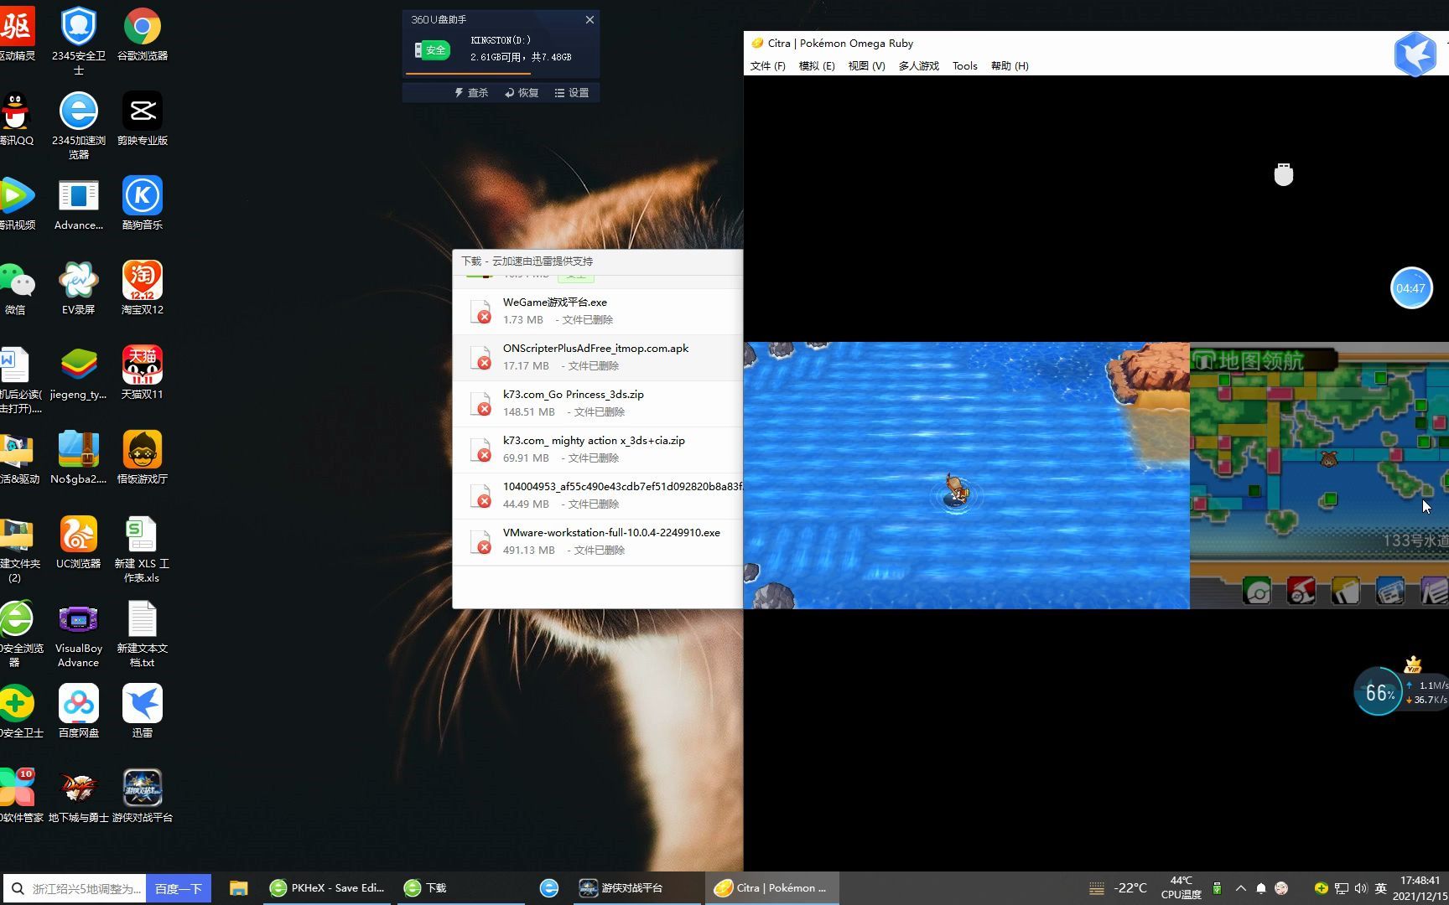Open the 天猫双11 desktop icon

point(143,373)
